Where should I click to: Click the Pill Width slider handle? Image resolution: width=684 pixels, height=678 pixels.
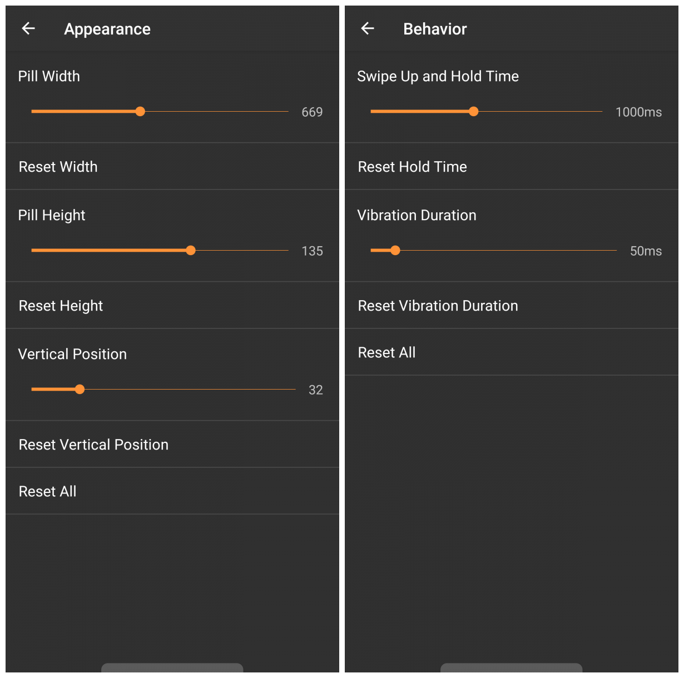click(x=140, y=112)
